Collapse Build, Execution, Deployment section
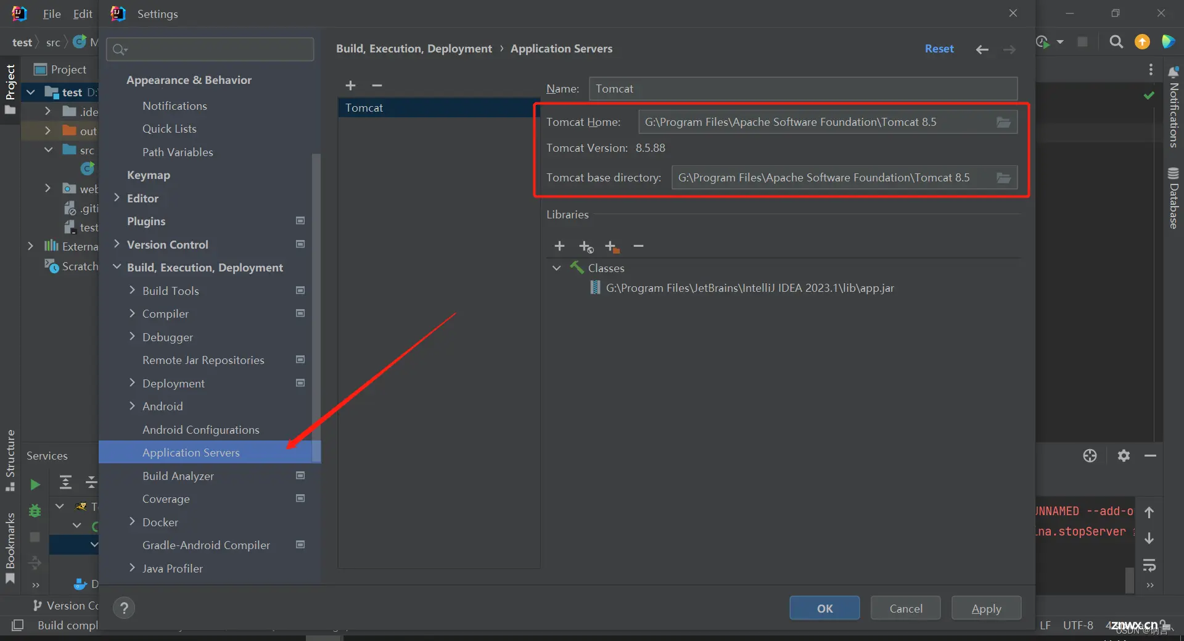Image resolution: width=1184 pixels, height=641 pixels. coord(117,267)
